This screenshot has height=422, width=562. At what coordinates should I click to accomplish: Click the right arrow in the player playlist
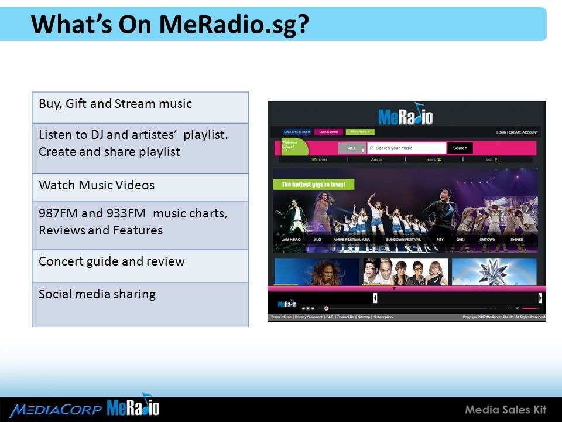(x=540, y=298)
